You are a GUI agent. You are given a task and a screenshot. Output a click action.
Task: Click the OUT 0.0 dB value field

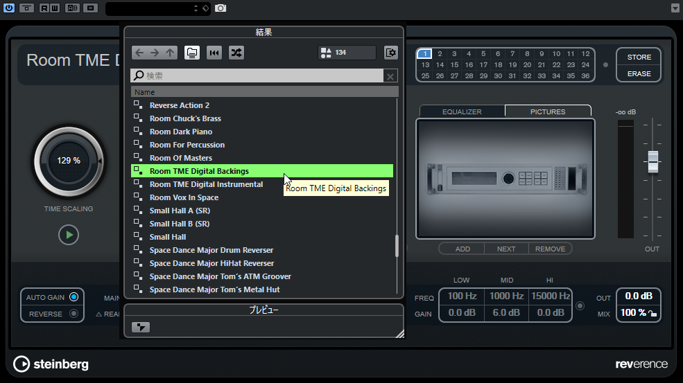click(x=639, y=296)
